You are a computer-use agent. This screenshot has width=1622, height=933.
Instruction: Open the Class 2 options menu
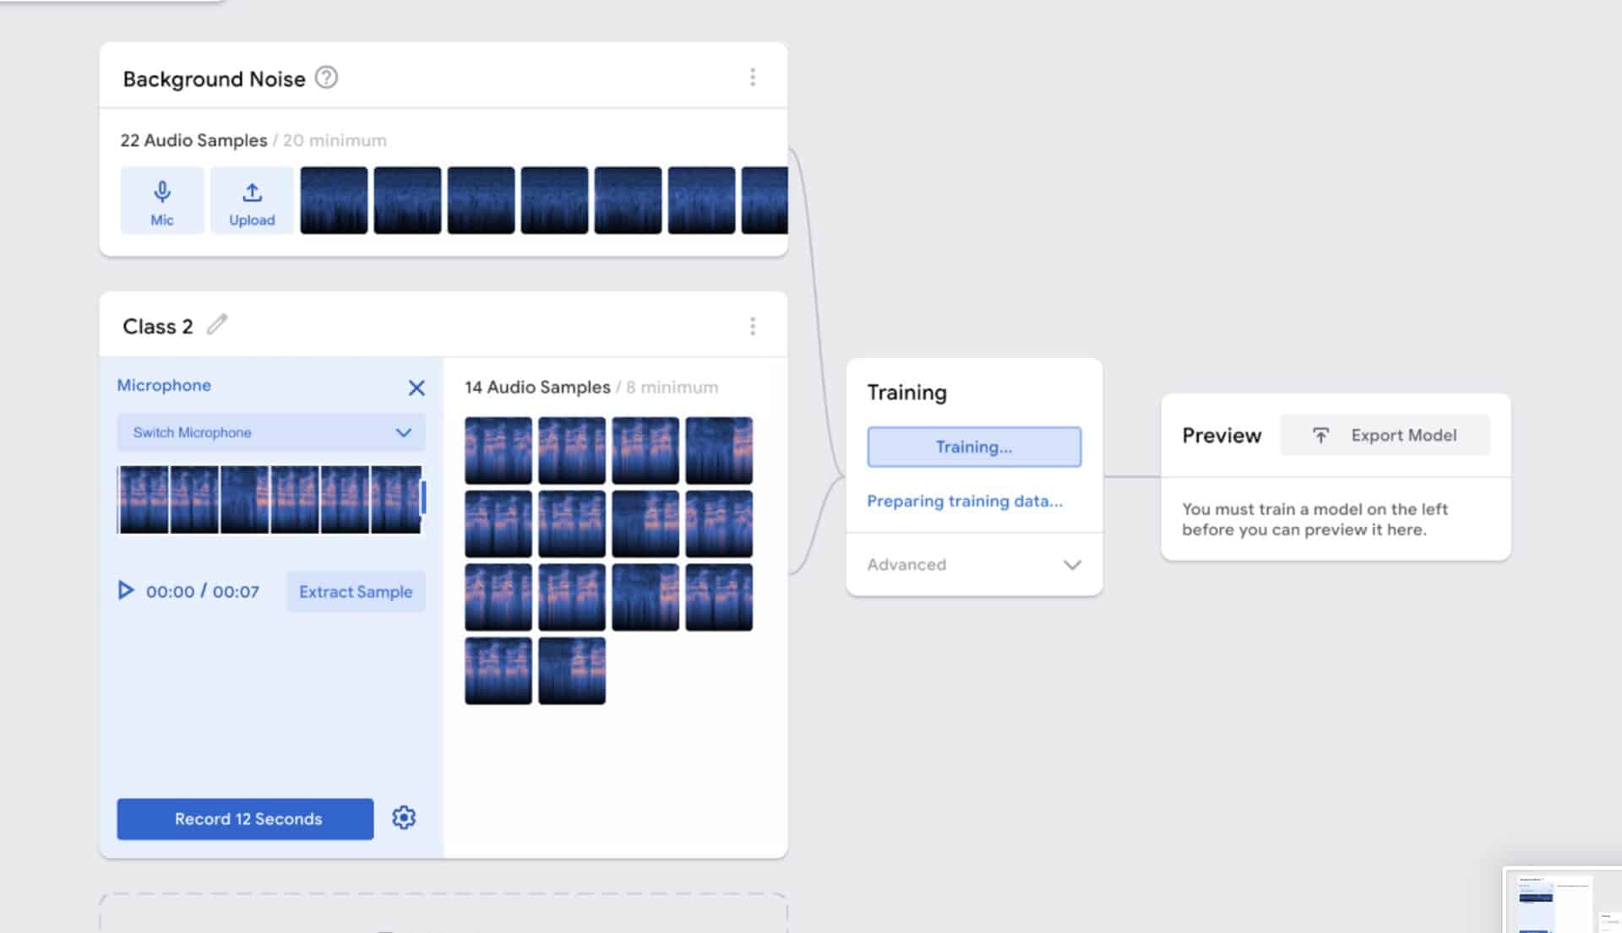click(x=752, y=326)
